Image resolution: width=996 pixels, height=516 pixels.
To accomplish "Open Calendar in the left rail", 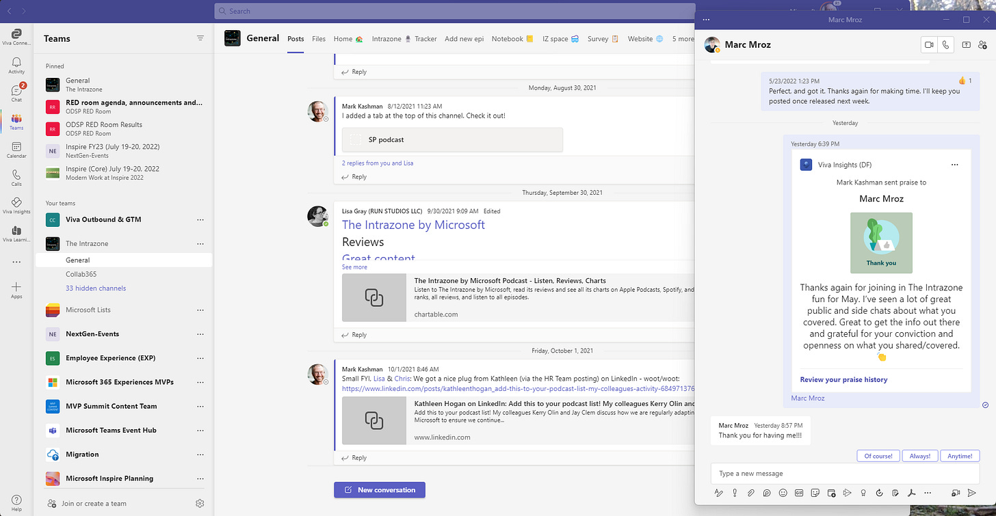I will pyautogui.click(x=16, y=150).
